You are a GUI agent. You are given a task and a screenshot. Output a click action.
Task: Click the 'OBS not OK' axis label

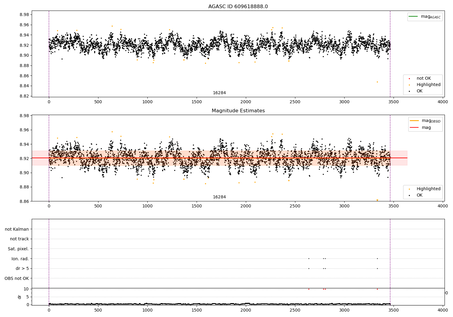(x=17, y=278)
